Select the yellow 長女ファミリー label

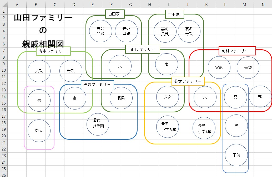(x=188, y=81)
